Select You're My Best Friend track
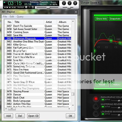 [x=38, y=54]
